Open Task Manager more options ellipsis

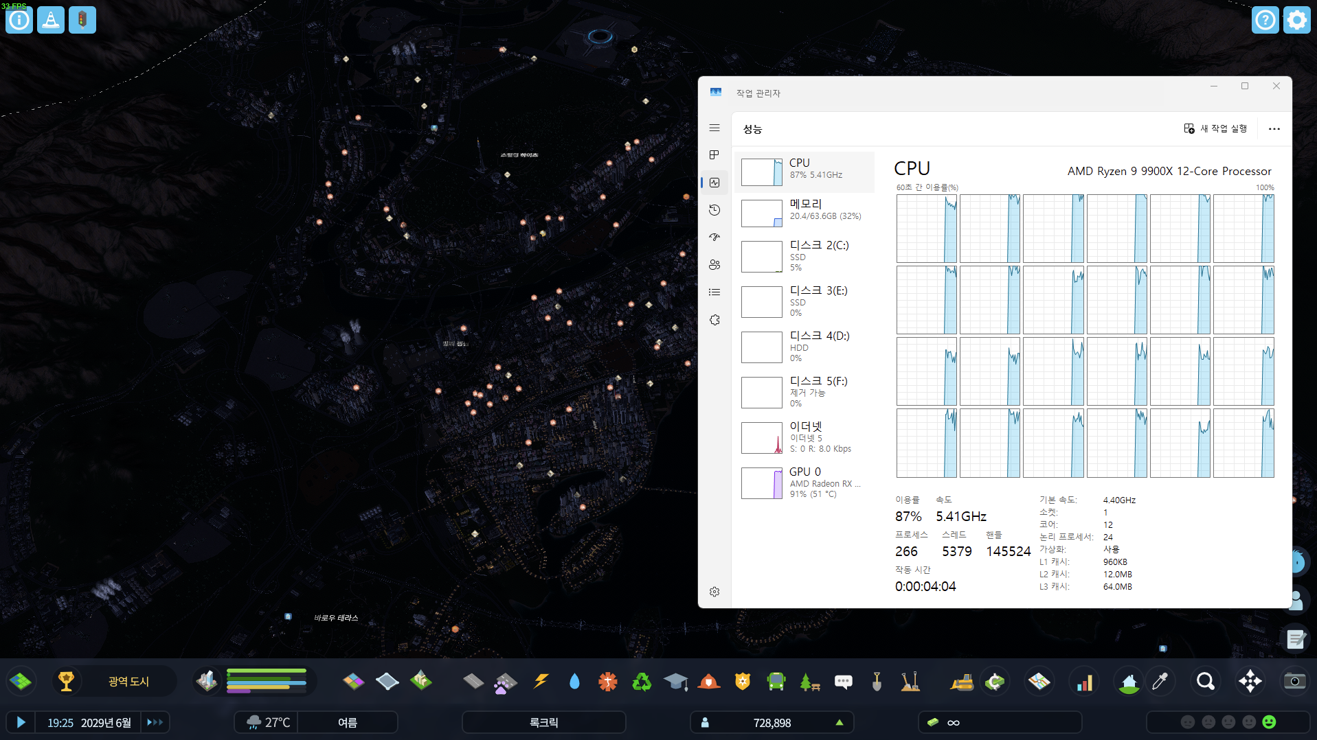click(x=1274, y=128)
